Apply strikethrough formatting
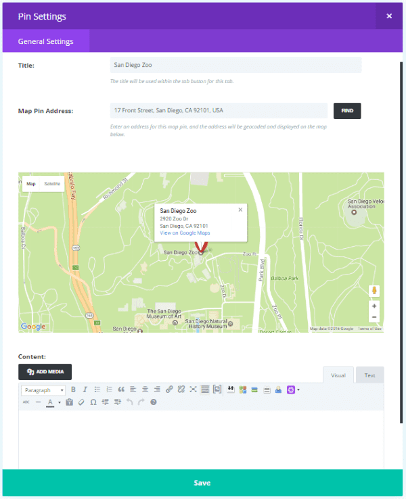Screen dimensions: 406x499 [26, 402]
